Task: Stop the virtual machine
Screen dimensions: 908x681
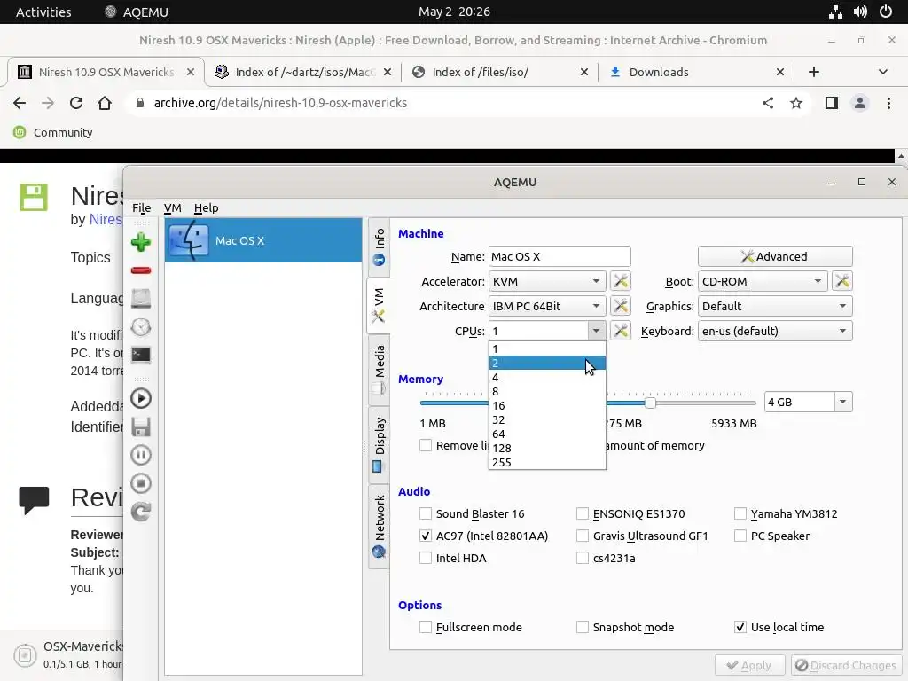Action: (x=141, y=483)
